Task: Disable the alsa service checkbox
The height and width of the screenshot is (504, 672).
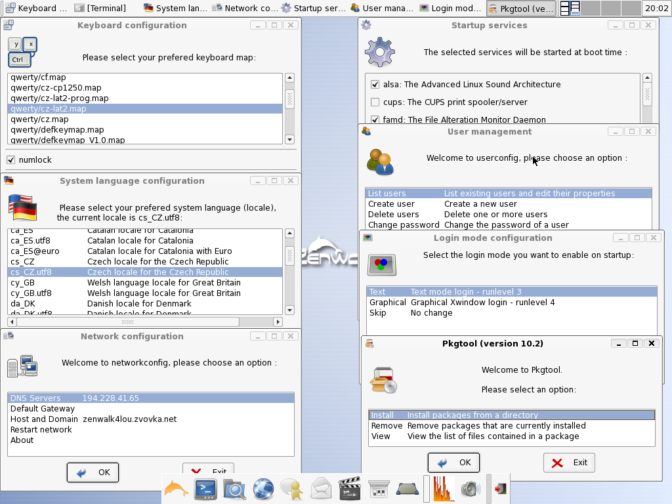Action: click(375, 85)
